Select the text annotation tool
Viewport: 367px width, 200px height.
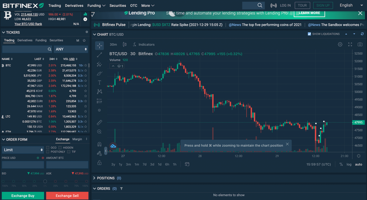click(x=99, y=83)
